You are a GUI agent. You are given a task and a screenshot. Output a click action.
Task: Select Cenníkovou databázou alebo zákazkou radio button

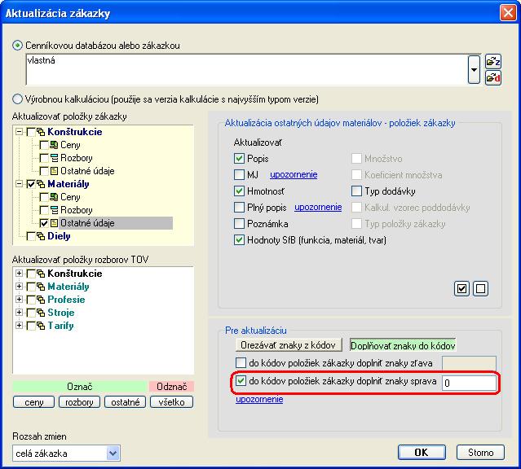[18, 46]
